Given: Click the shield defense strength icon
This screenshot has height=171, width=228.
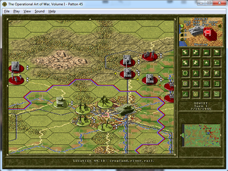Looking at the screenshot, I should point(182,35).
